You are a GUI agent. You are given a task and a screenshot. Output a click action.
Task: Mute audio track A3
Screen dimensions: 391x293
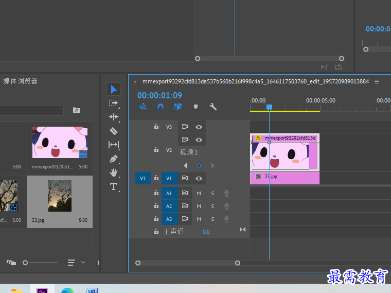coord(199,219)
